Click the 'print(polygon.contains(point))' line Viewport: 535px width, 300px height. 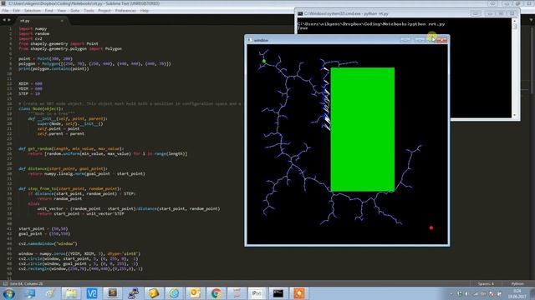(53, 68)
